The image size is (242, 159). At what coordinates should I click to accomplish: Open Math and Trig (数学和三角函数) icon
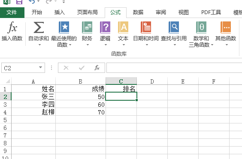(201, 27)
